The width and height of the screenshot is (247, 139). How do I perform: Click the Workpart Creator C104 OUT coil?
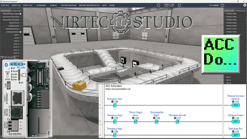pos(236,121)
